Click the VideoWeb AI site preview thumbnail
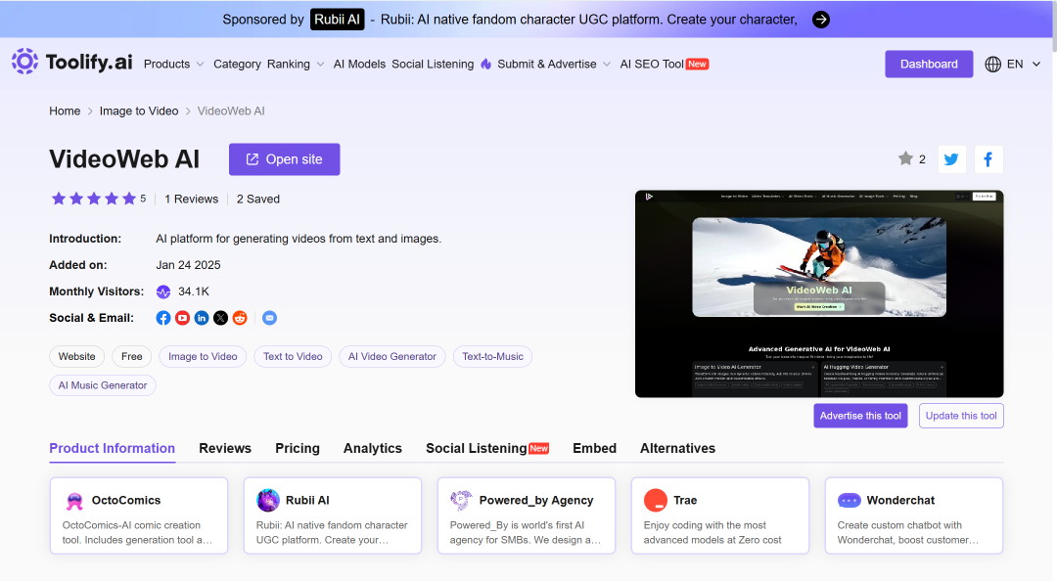Image resolution: width=1057 pixels, height=581 pixels. pyautogui.click(x=819, y=293)
